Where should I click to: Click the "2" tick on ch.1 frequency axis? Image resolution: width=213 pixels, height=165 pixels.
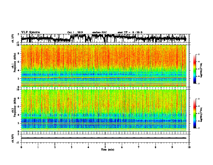point(19,79)
